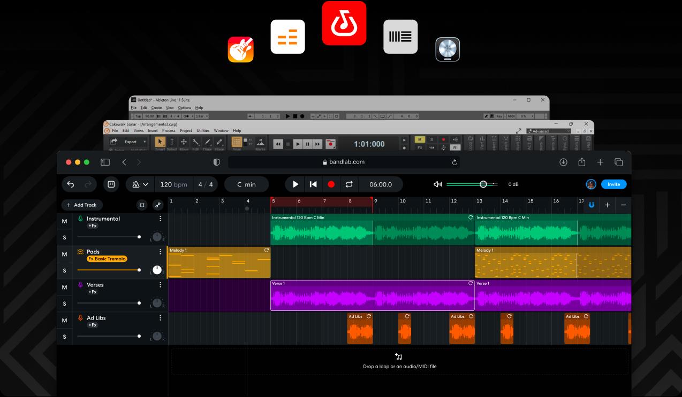This screenshot has width=682, height=397.
Task: Open the C min key selector
Action: pos(246,184)
